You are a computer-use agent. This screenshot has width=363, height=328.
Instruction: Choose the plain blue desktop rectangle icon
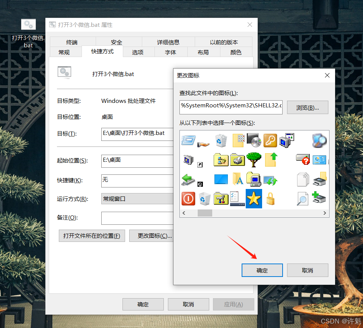pyautogui.click(x=221, y=179)
